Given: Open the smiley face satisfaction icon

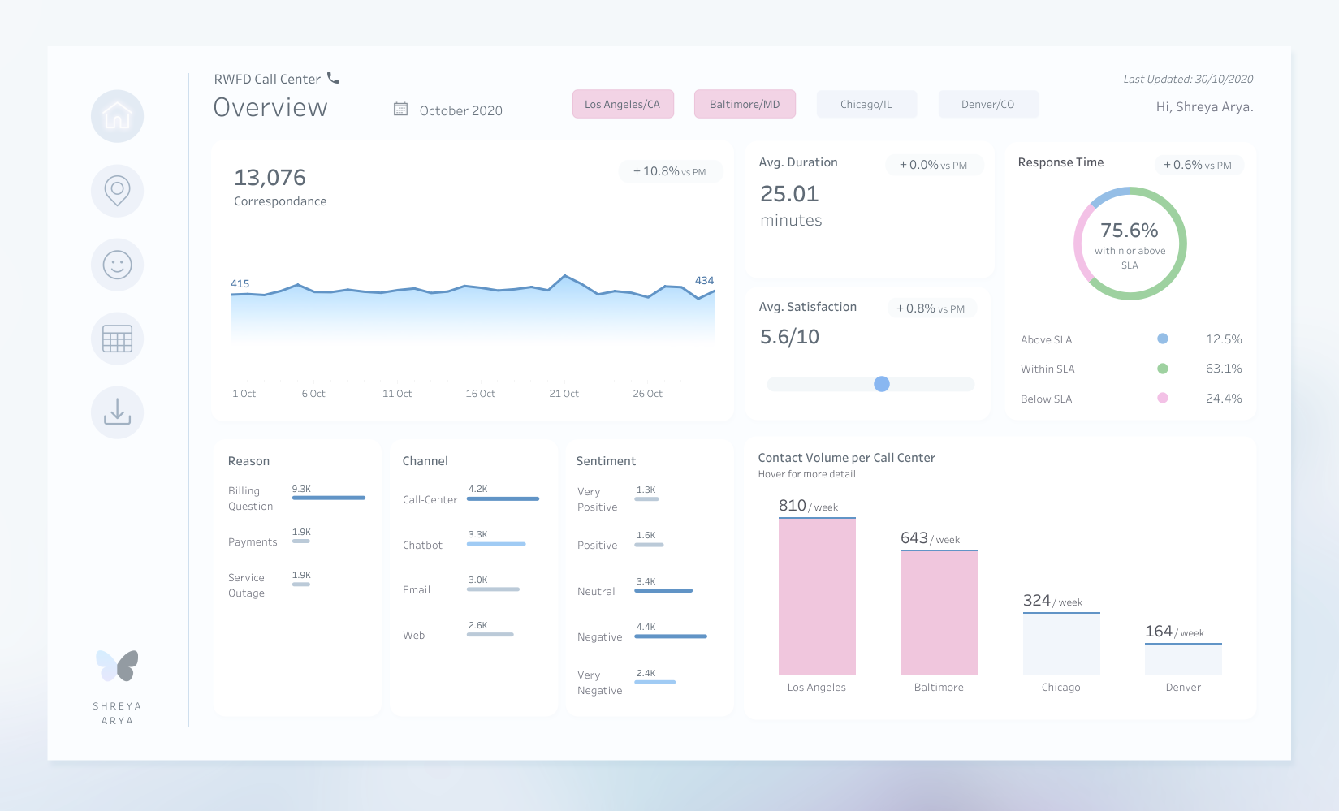Looking at the screenshot, I should point(117,265).
